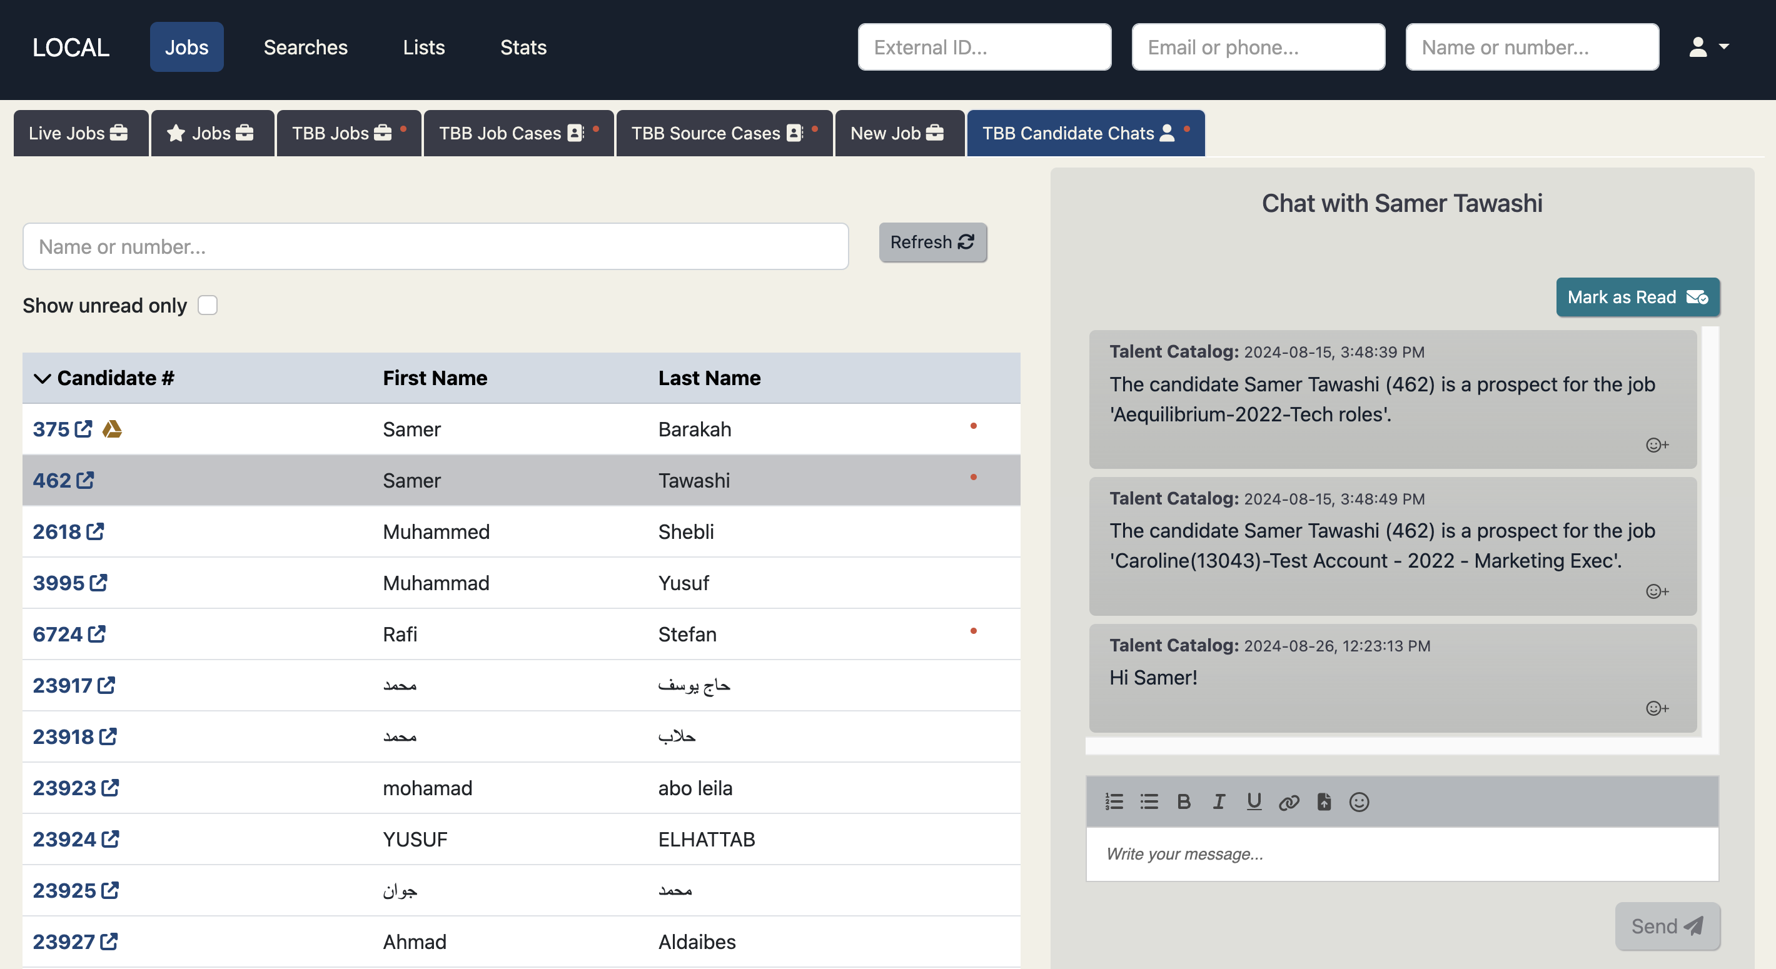1776x969 pixels.
Task: Apply underline formatting in the message toolbar
Action: click(x=1253, y=801)
